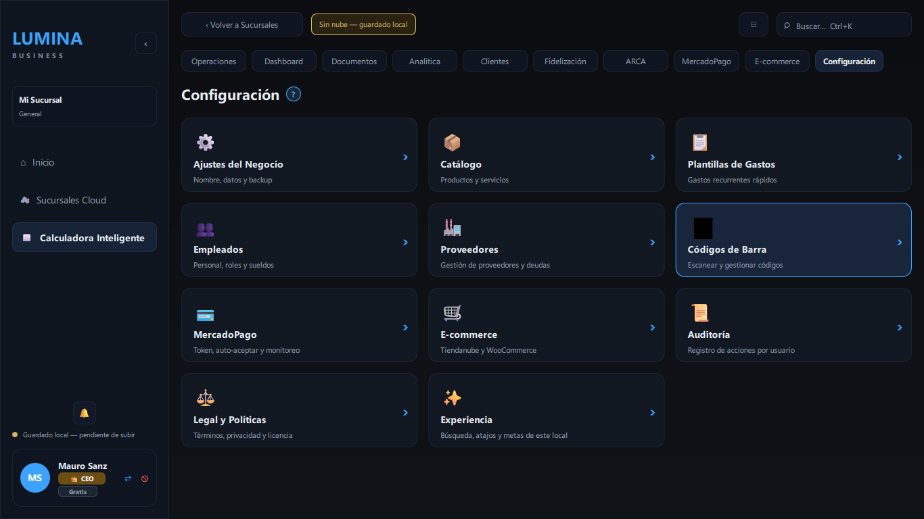Click the box icon on the Catálogo card

click(452, 142)
